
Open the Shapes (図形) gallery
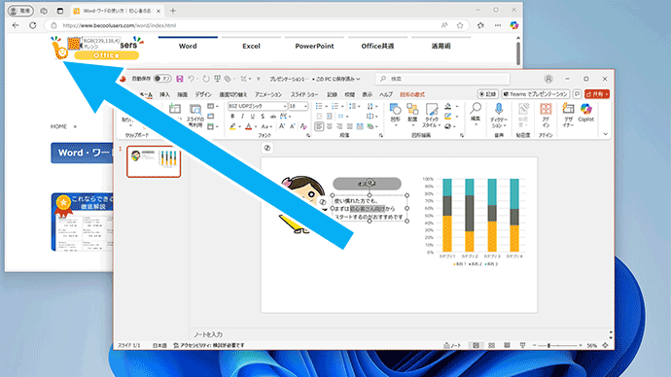(395, 116)
